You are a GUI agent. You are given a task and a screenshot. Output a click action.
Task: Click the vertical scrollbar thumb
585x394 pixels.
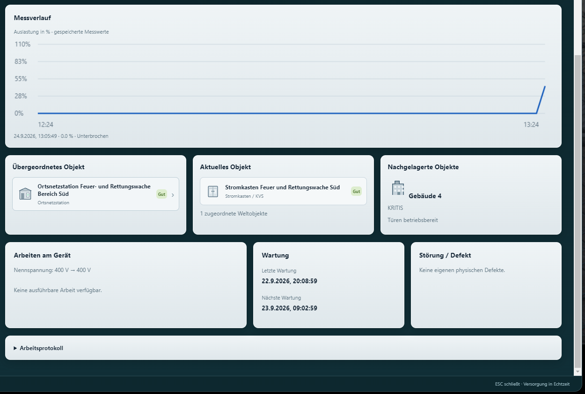click(578, 210)
